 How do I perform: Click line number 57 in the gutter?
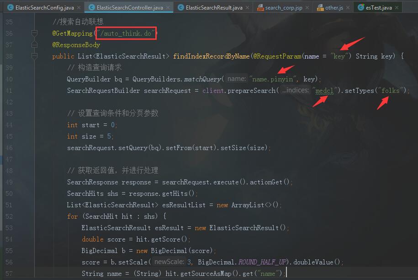[x=9, y=274]
